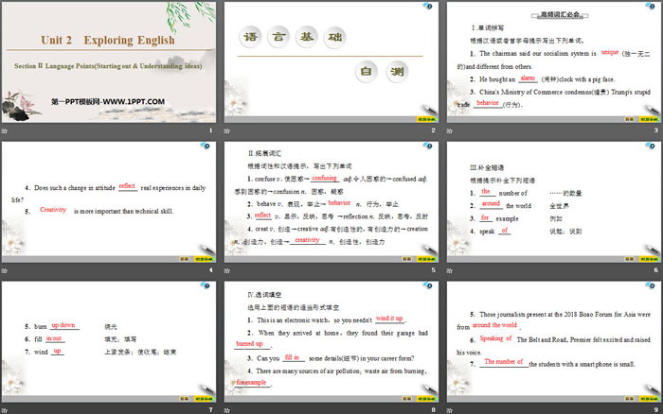Select slide 9 about Boao Forum journalists
Image resolution: width=663 pixels, height=414 pixels.
pyautogui.click(x=554, y=341)
